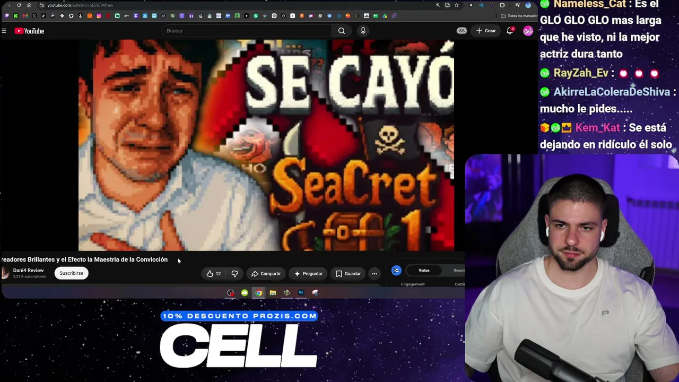
Task: Open the Gmail bookmark in the bookmarks bar
Action: tap(25, 16)
